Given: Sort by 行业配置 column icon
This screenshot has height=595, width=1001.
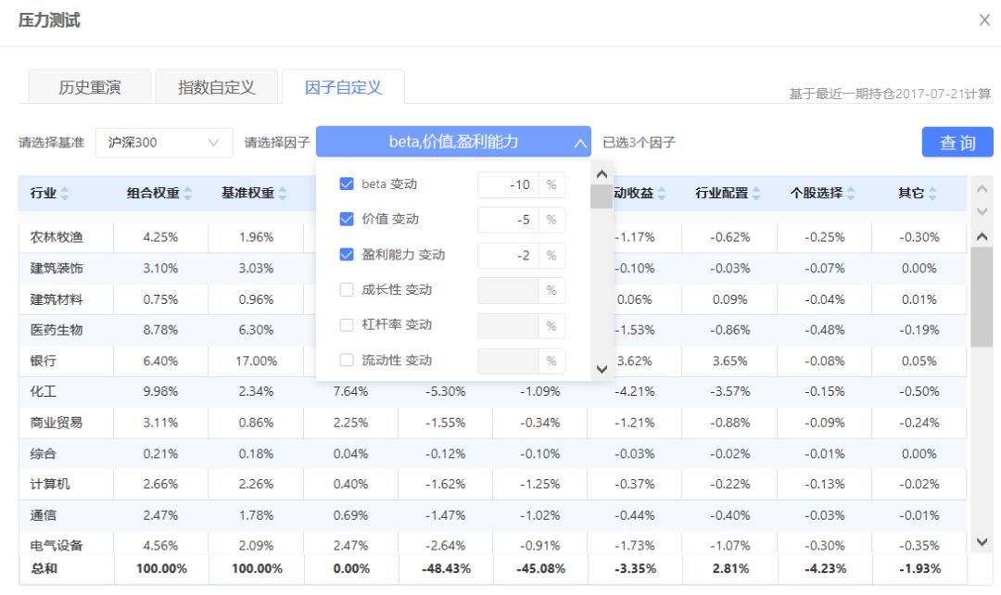Looking at the screenshot, I should 757,194.
